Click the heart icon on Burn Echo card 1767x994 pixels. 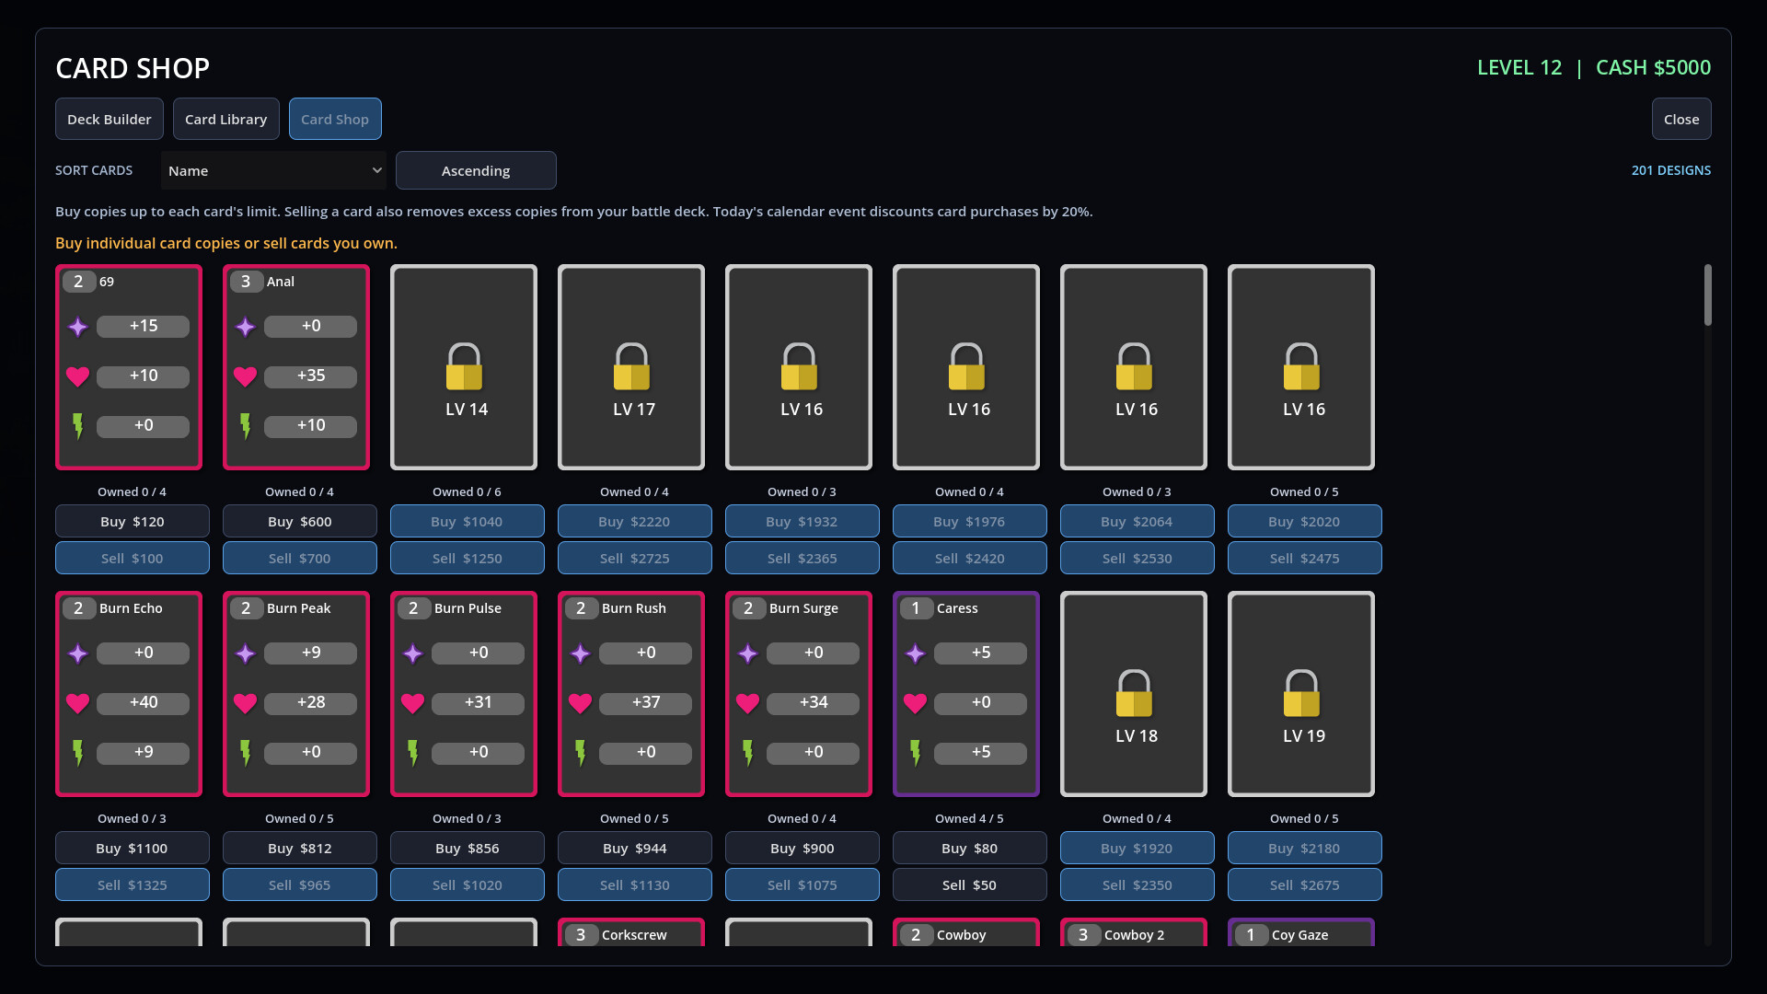[x=78, y=703]
